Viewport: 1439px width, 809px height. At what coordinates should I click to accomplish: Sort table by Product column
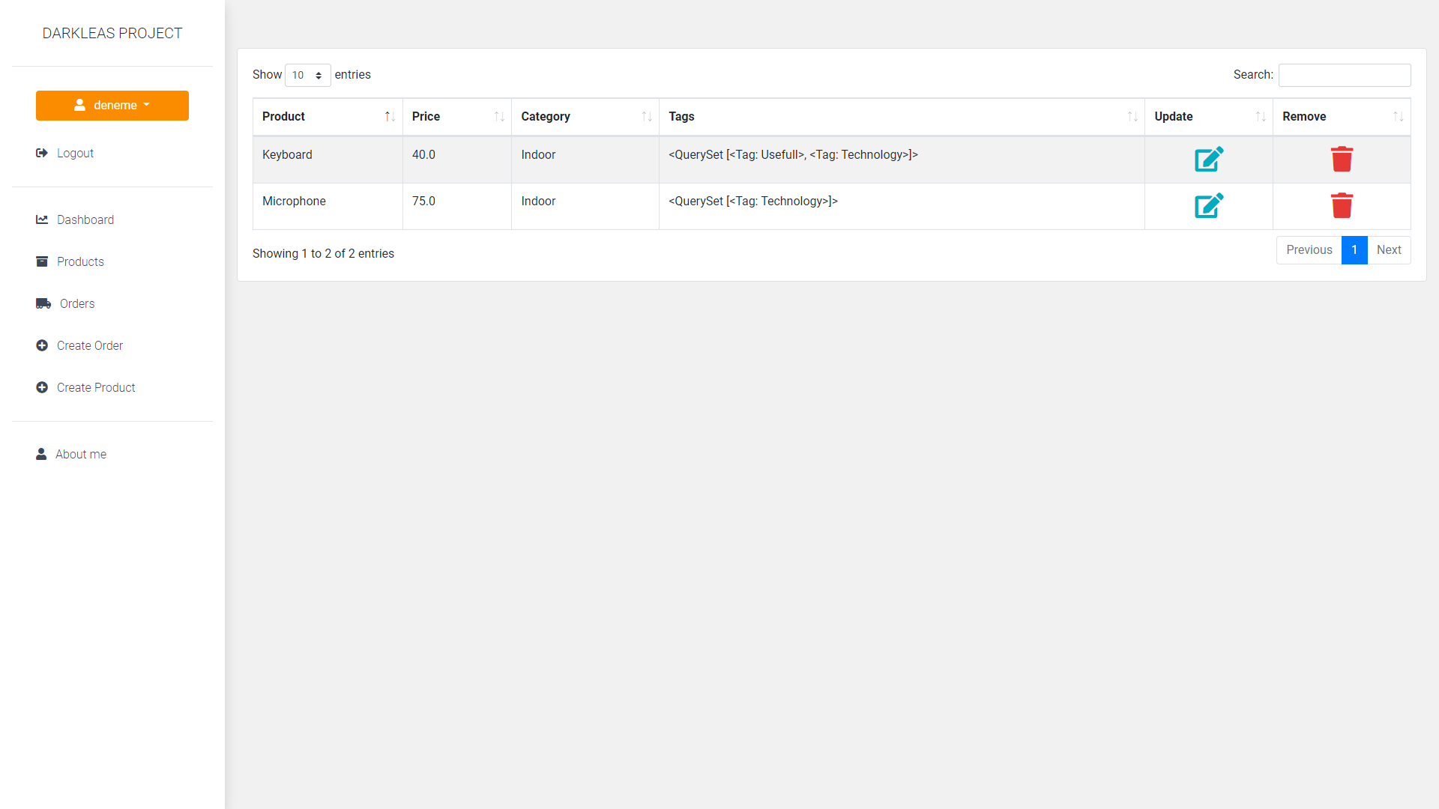pyautogui.click(x=328, y=117)
